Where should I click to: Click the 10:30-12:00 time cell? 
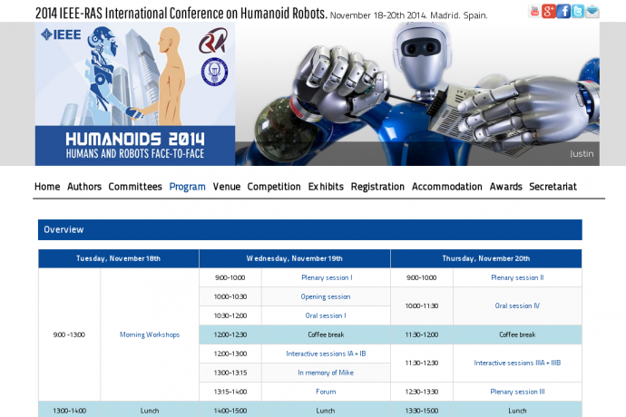(x=230, y=315)
